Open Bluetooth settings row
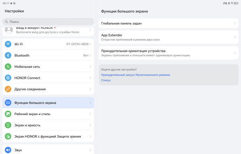241x154 pixels. 48,55
